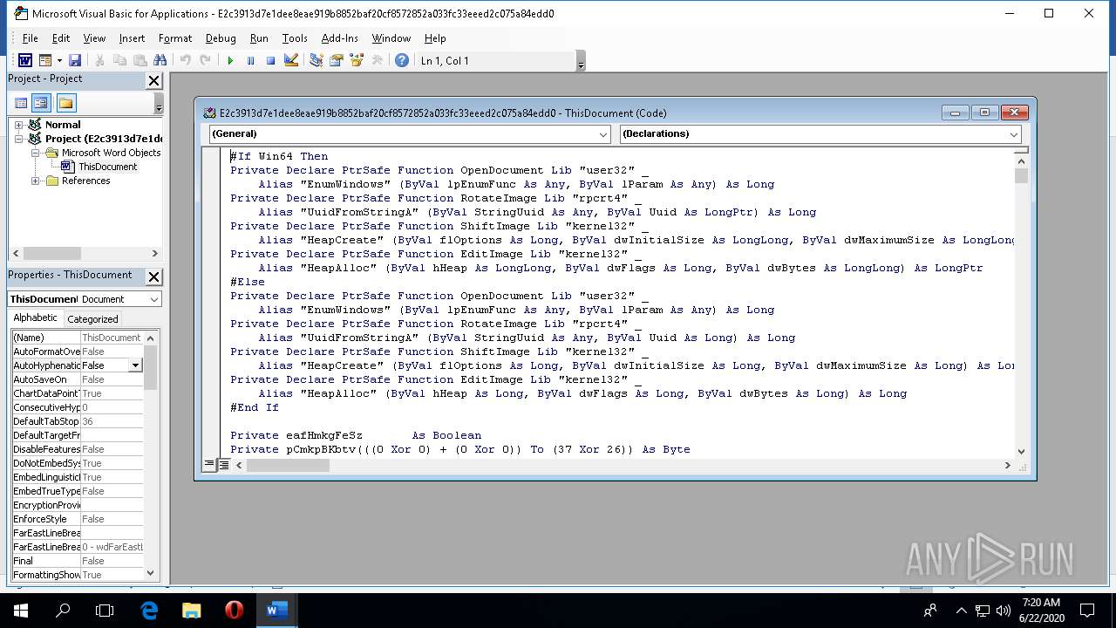The height and width of the screenshot is (628, 1116).
Task: Open the (General) object dropdown
Action: [x=602, y=134]
